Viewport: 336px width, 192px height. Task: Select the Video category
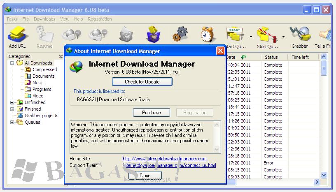coord(34,96)
